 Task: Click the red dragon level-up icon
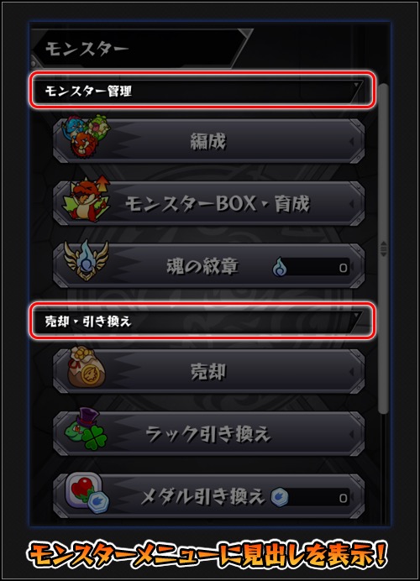click(x=87, y=200)
